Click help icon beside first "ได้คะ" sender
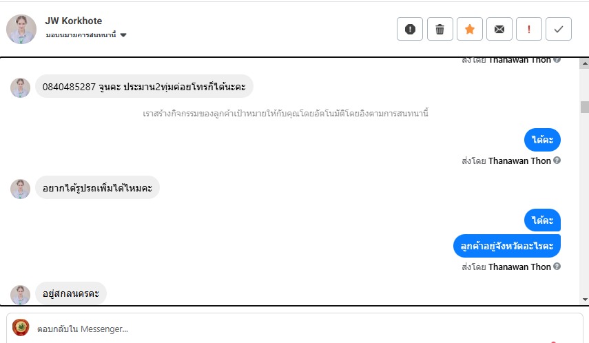Screen dimensions: 589x343 click(x=557, y=160)
